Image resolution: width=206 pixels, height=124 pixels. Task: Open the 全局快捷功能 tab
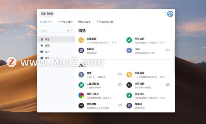pos(105,22)
